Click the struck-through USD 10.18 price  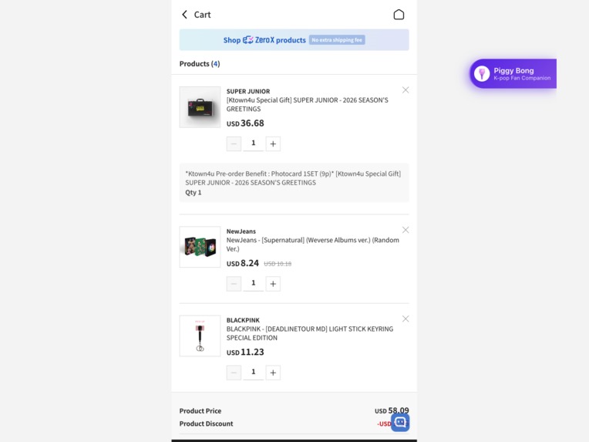click(278, 264)
